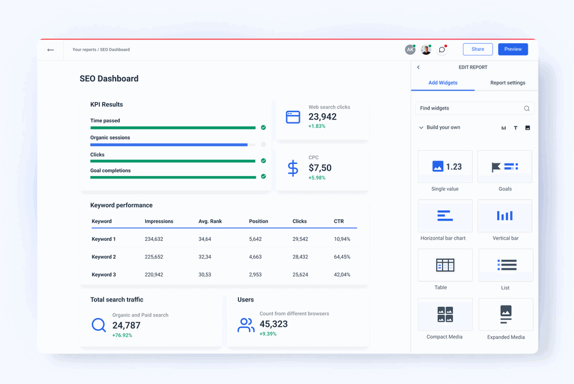Switch to the Report settings tab
The height and width of the screenshot is (384, 574).
[507, 83]
